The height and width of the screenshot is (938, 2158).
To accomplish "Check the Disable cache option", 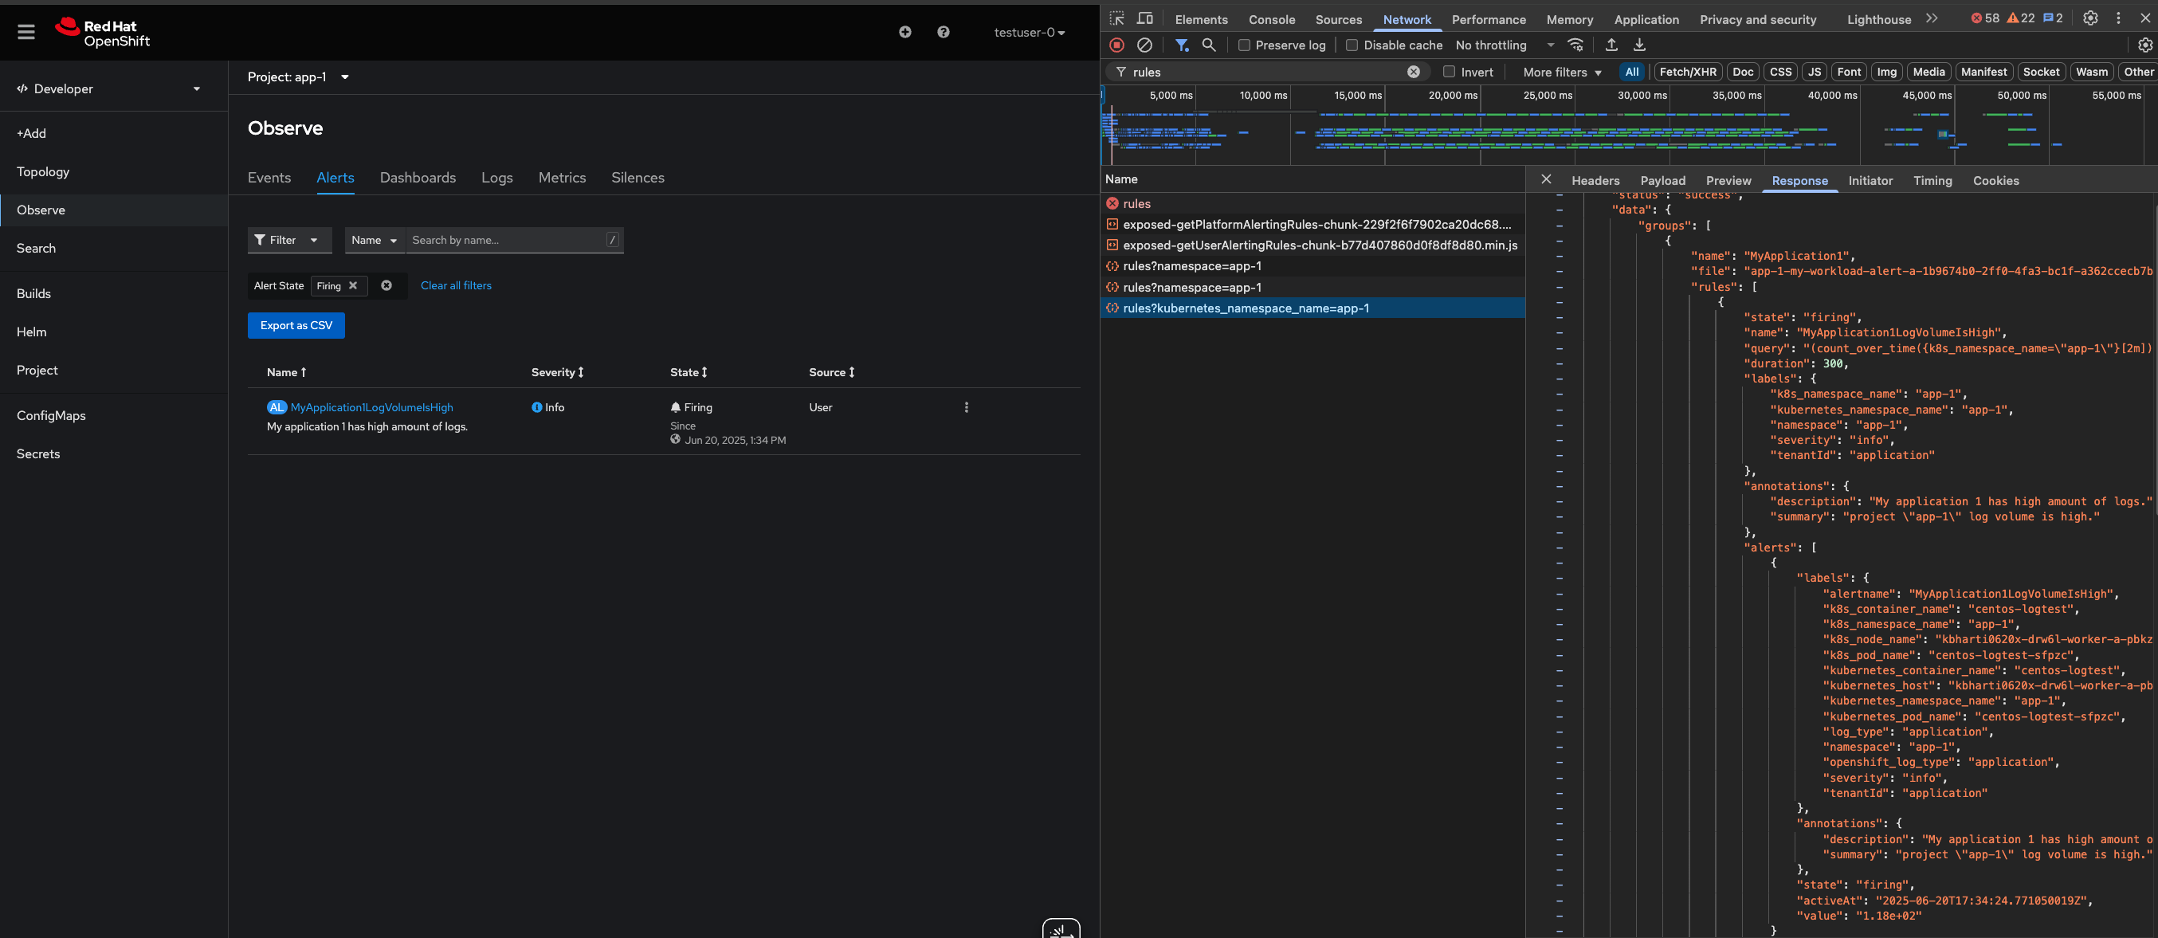I will point(1352,45).
